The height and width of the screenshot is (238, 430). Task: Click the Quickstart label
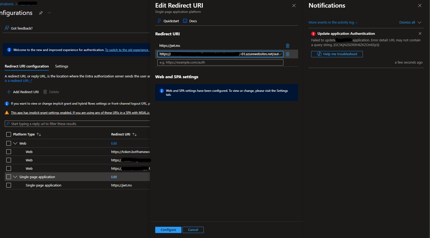[171, 21]
